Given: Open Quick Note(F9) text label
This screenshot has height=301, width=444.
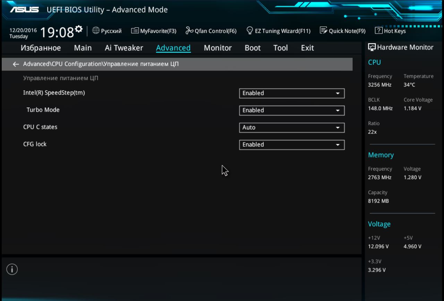Looking at the screenshot, I should [x=347, y=31].
